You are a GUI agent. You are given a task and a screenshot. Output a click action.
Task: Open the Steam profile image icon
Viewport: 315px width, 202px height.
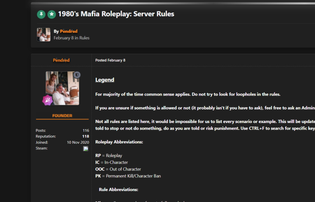(86, 149)
